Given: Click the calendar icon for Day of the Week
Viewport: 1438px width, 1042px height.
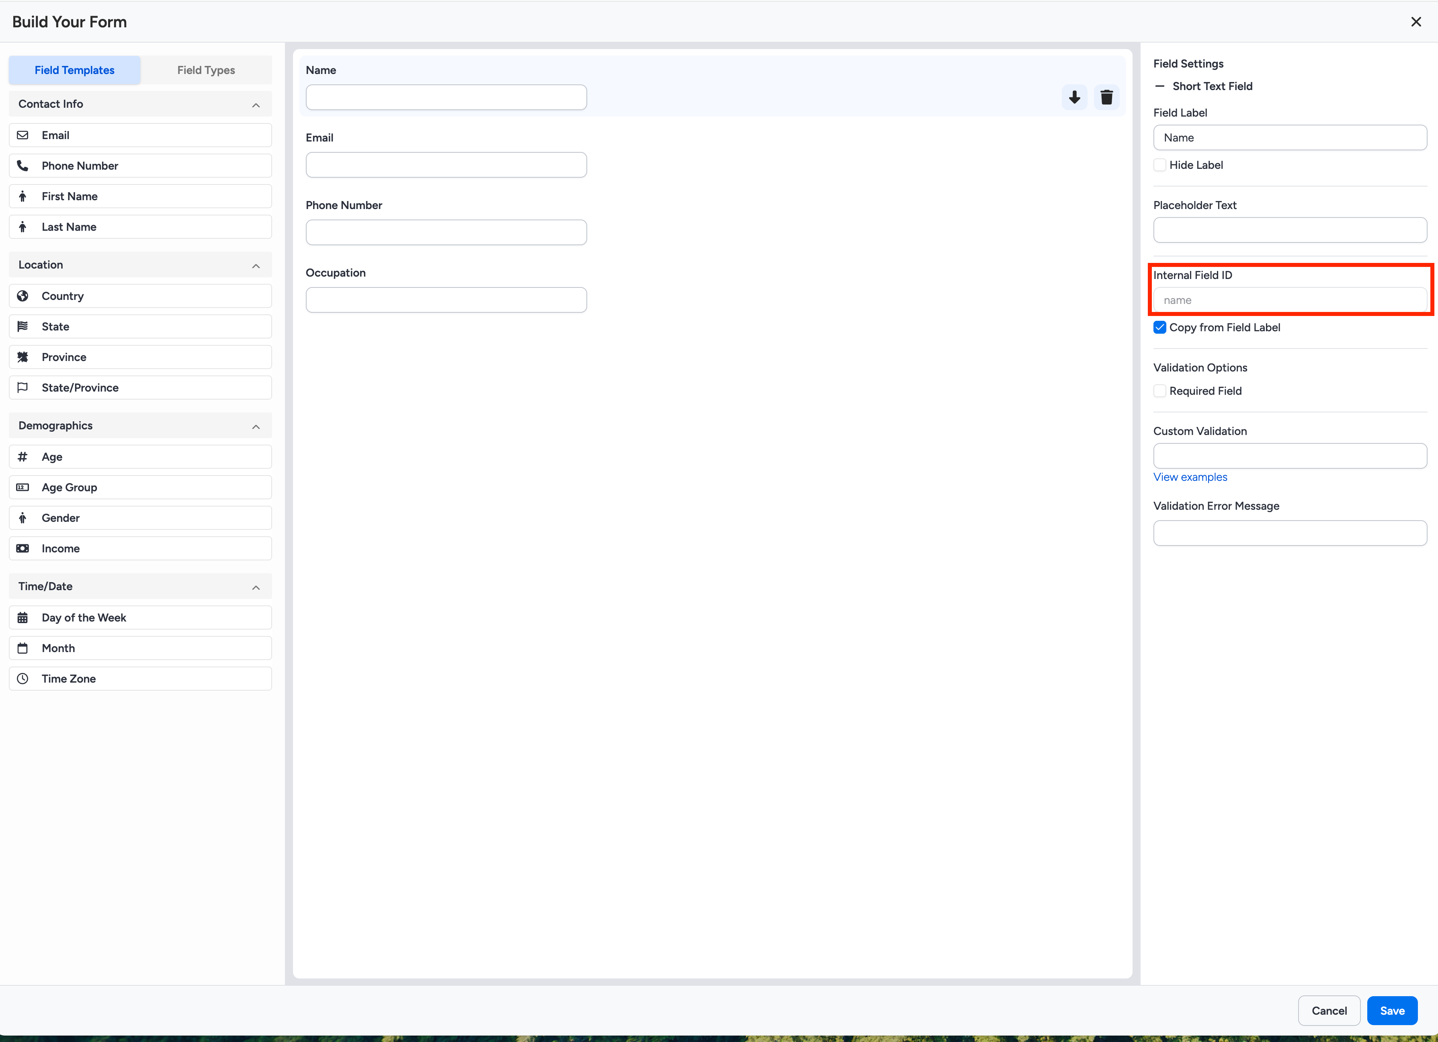Looking at the screenshot, I should coord(23,618).
